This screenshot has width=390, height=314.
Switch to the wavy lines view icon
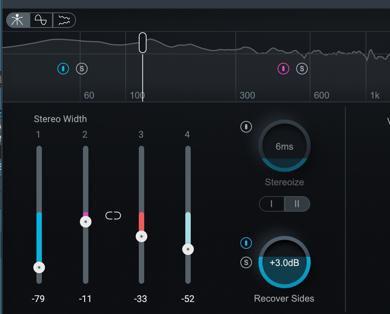tap(64, 20)
